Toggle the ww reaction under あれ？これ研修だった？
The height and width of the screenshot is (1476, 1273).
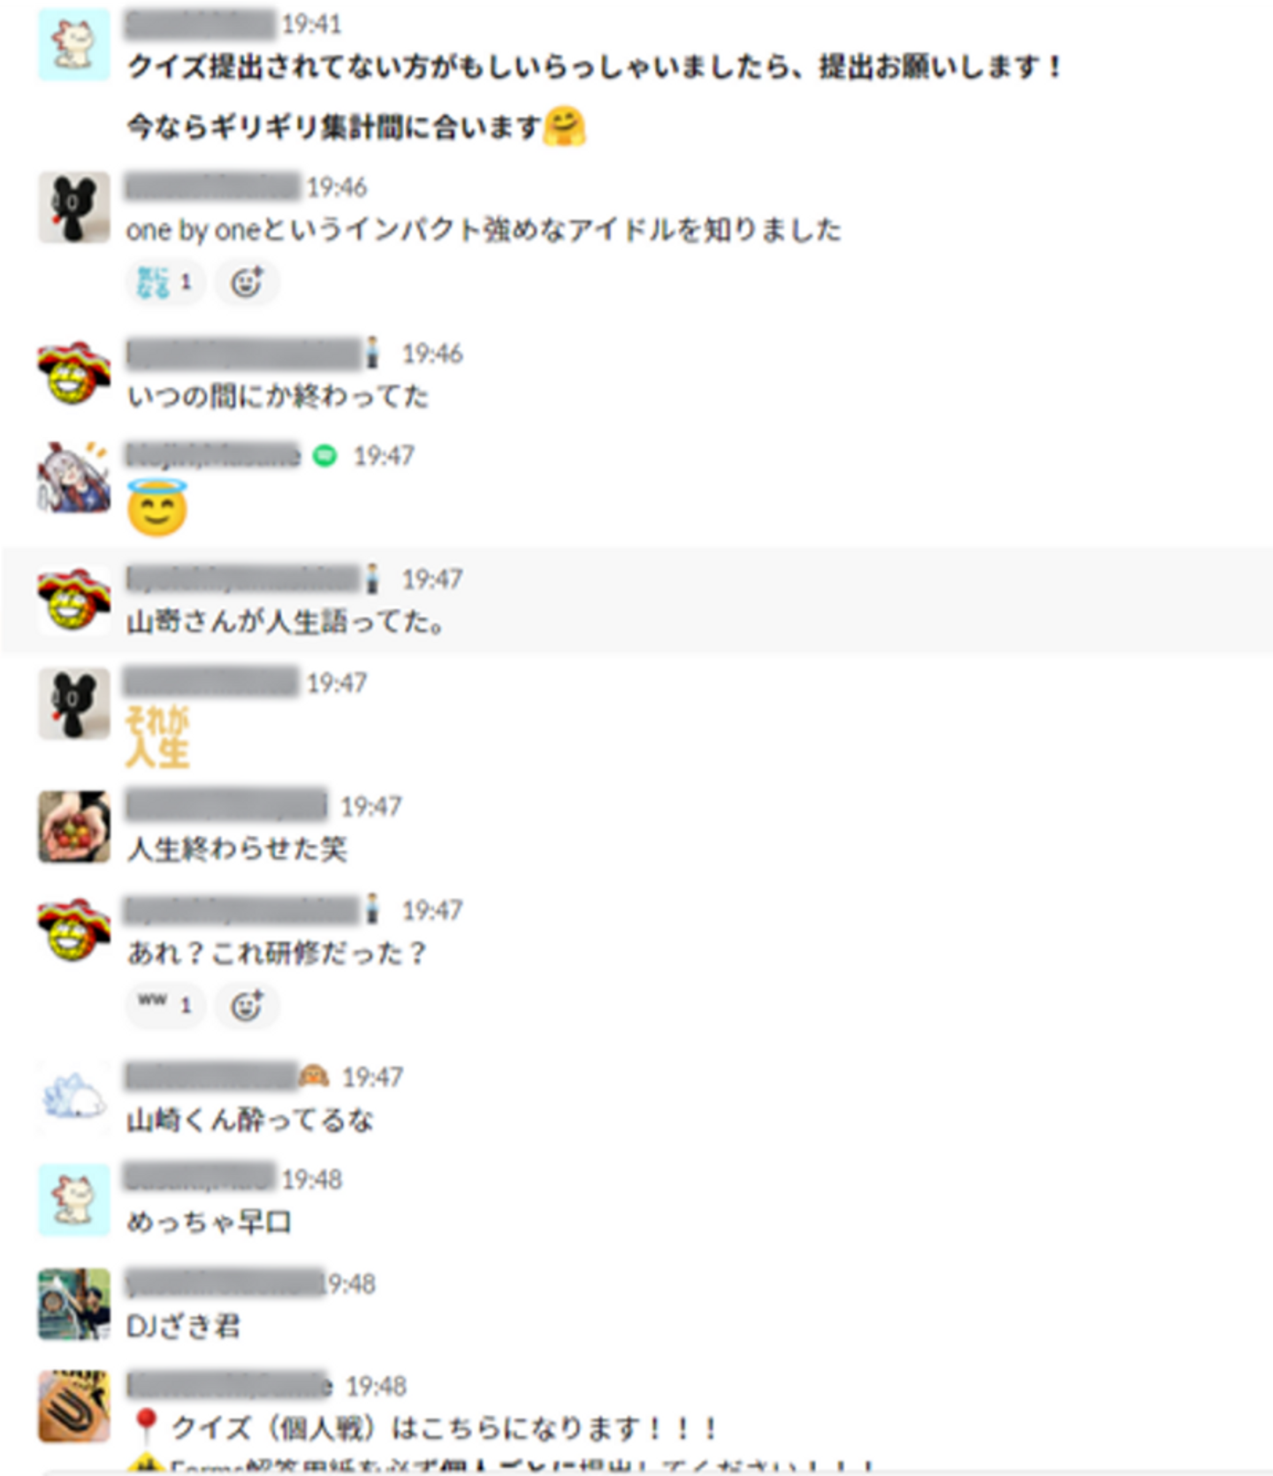tap(165, 1005)
